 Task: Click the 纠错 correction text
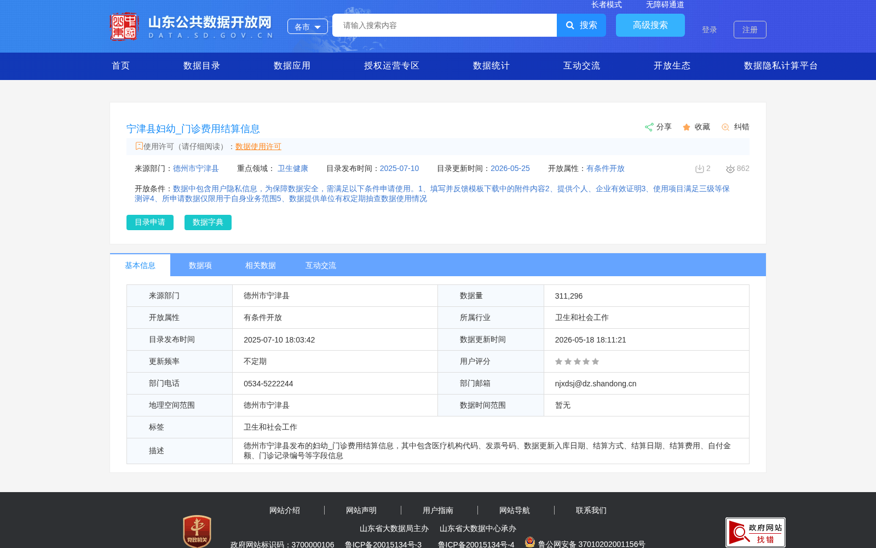[x=742, y=127]
